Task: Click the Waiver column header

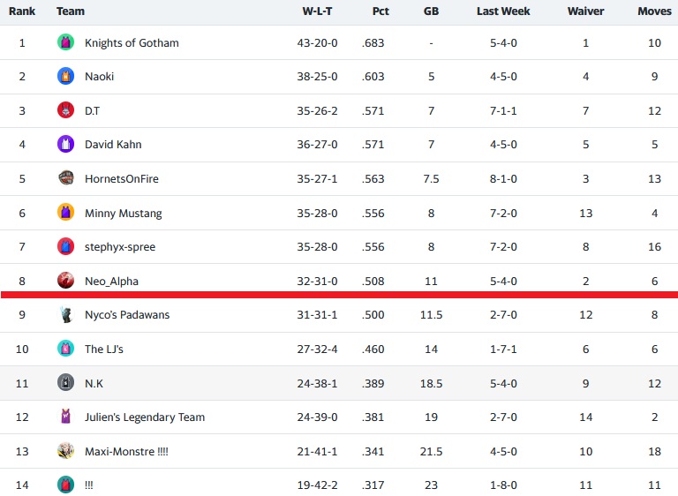Action: coord(585,11)
